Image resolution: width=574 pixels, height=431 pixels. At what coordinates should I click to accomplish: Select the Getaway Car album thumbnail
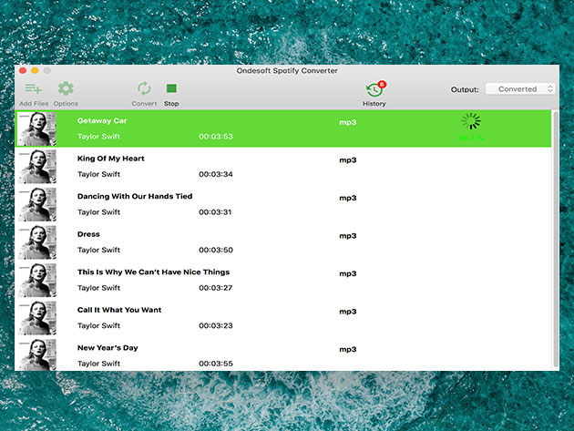coord(37,129)
